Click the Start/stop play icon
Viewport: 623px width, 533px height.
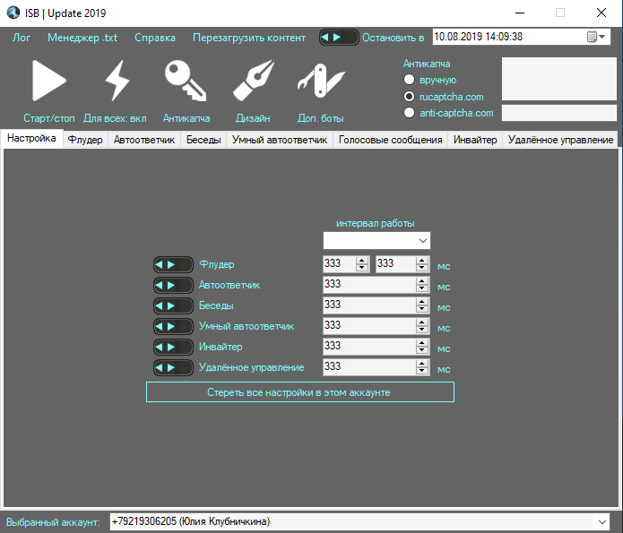tap(49, 81)
